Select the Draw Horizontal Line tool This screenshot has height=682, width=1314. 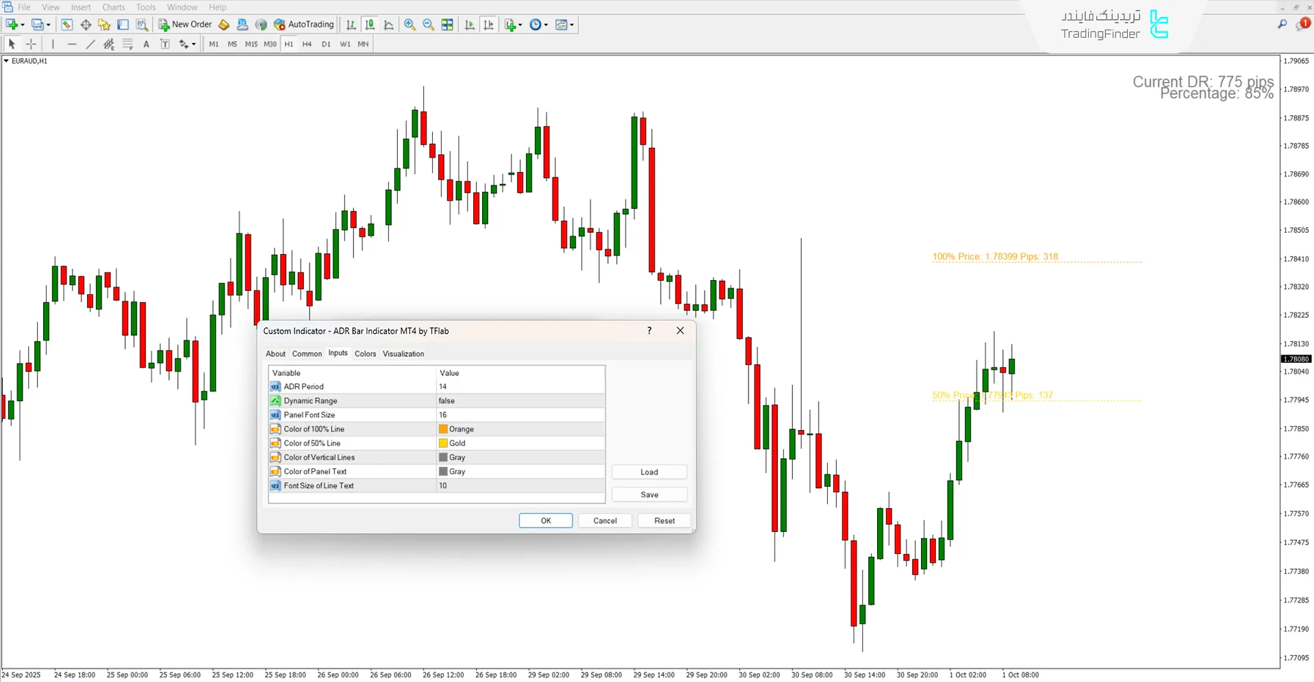[72, 44]
